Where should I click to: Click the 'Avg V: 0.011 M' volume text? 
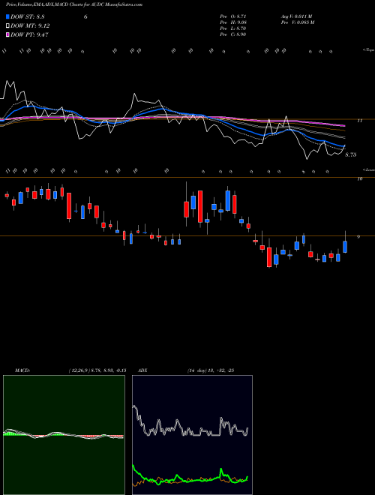297,16
